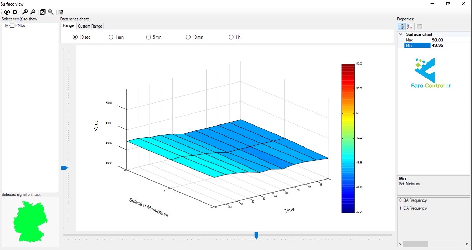This screenshot has height=250, width=472.
Task: Select the 1 min range radio button
Action: [x=111, y=37]
